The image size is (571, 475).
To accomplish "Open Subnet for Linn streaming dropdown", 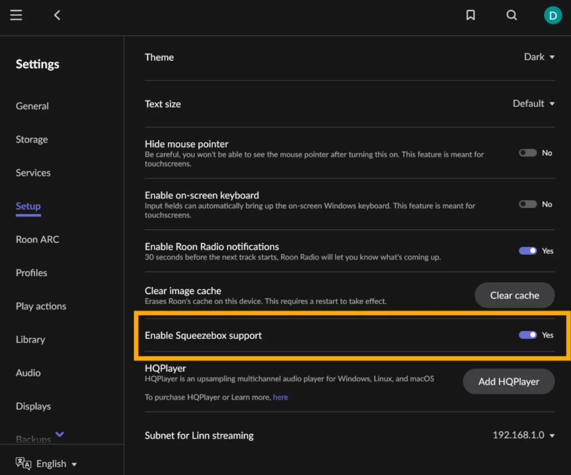I will pyautogui.click(x=524, y=435).
